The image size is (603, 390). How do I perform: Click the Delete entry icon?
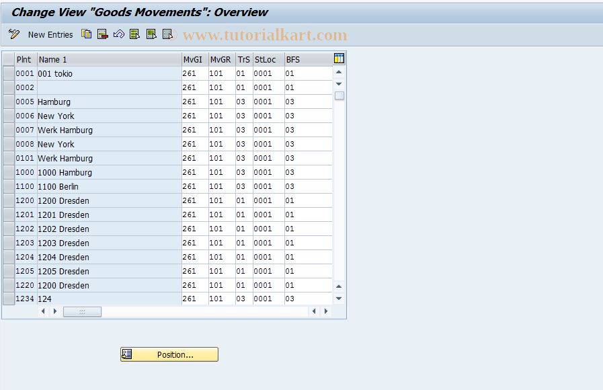103,34
